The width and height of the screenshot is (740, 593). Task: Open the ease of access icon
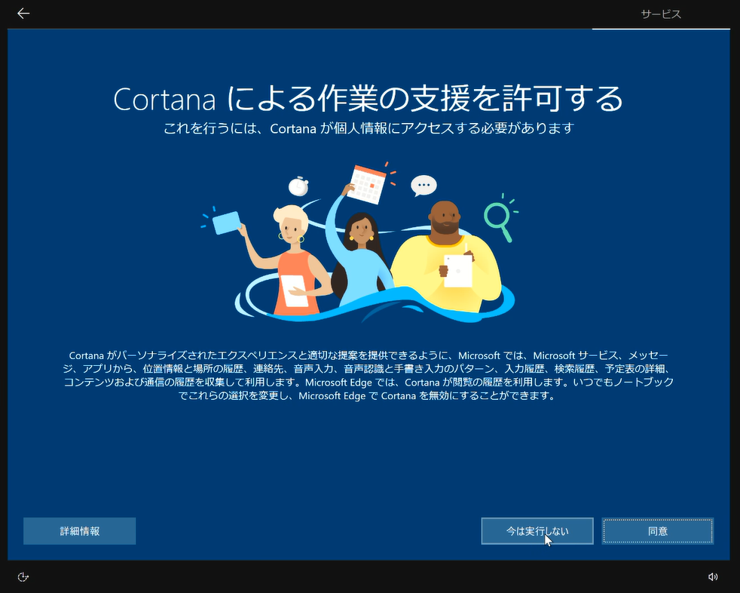(x=23, y=576)
